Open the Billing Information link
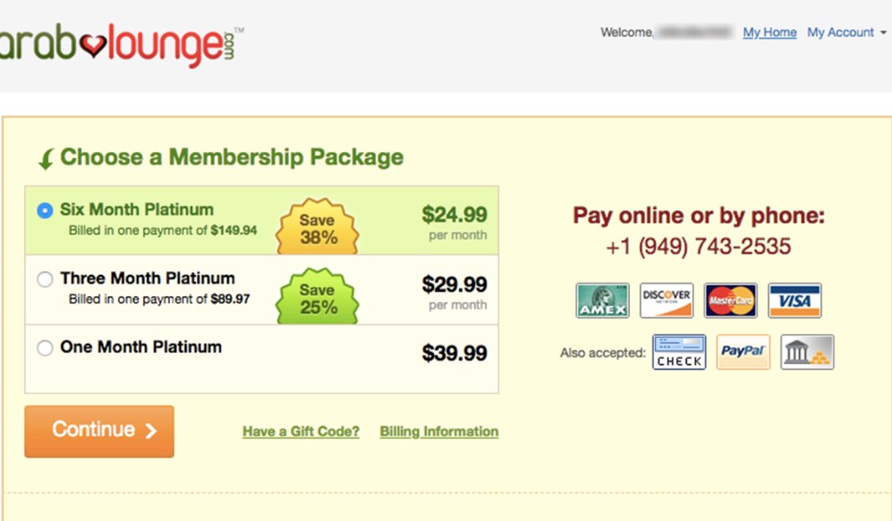The height and width of the screenshot is (521, 892). coord(439,432)
